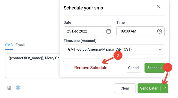
Task: Open the message templates document icon
Action: [9, 88]
